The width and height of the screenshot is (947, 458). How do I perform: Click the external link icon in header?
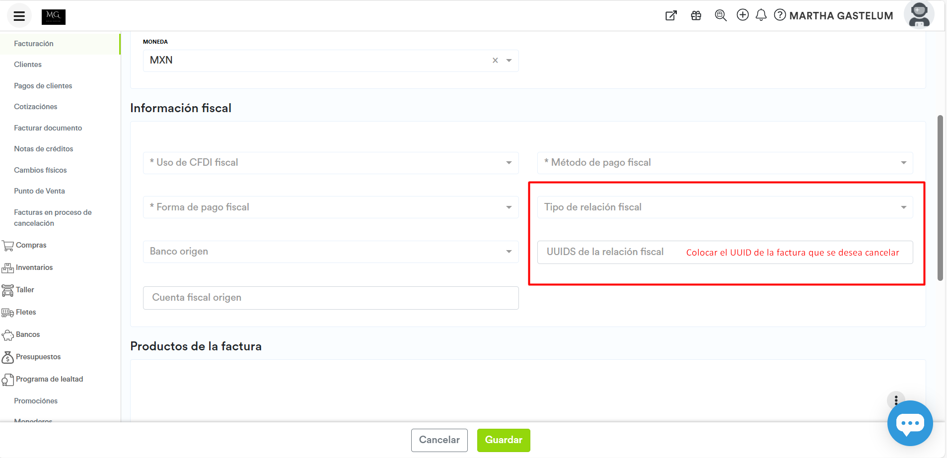coord(671,16)
